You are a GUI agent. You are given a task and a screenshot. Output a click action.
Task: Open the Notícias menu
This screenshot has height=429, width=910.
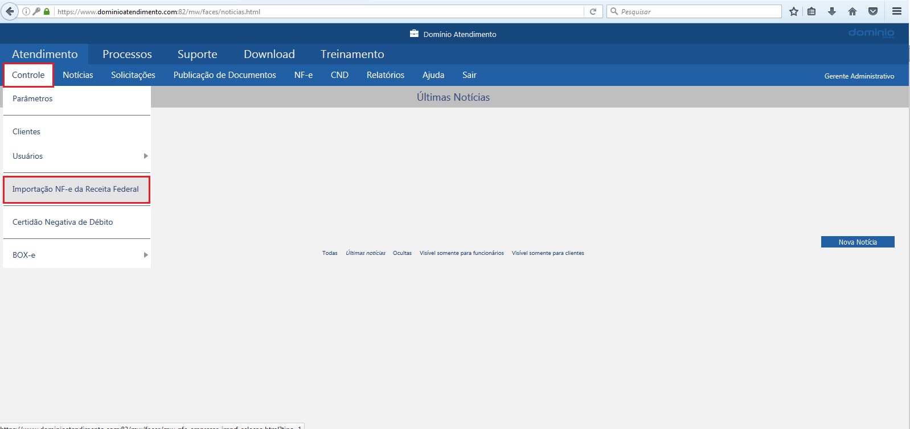point(78,75)
